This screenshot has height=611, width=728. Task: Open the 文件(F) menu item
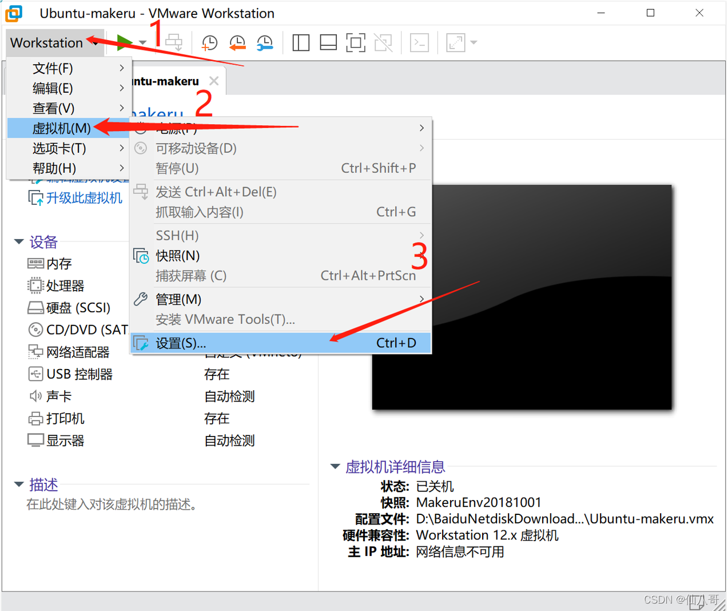click(69, 69)
